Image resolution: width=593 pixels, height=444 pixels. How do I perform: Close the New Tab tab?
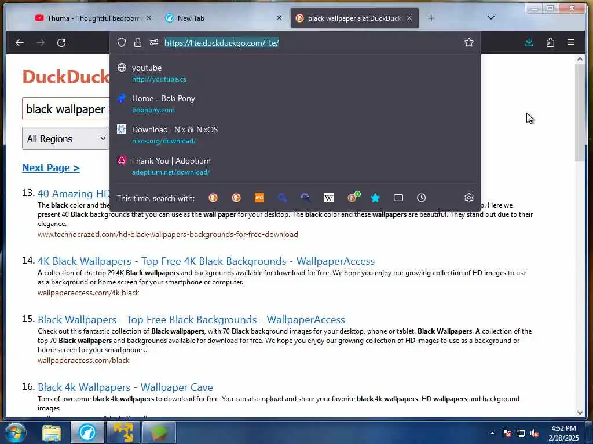pyautogui.click(x=279, y=18)
